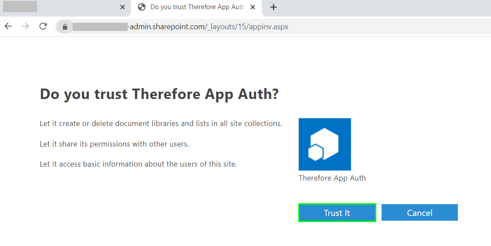
Task: Click the padlock site info icon
Action: (x=65, y=27)
